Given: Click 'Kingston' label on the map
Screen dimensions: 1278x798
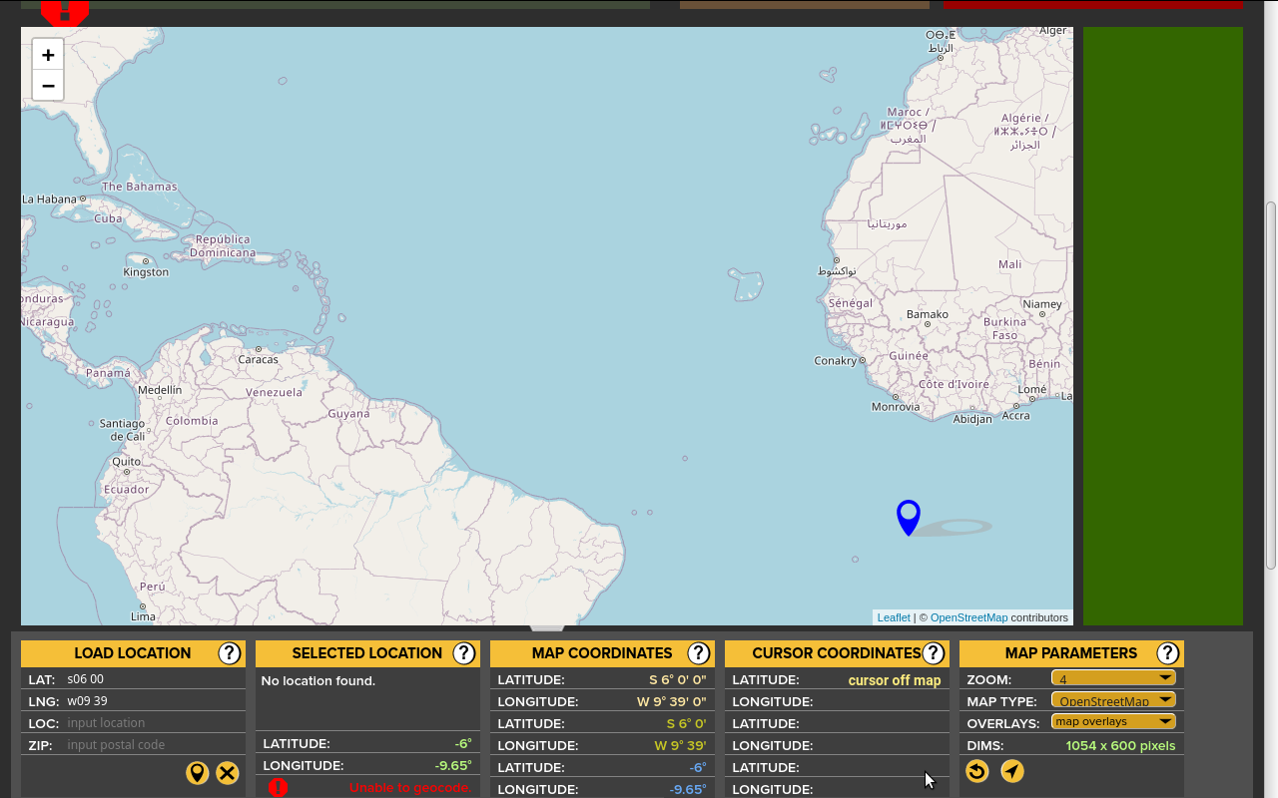Looking at the screenshot, I should click(146, 272).
